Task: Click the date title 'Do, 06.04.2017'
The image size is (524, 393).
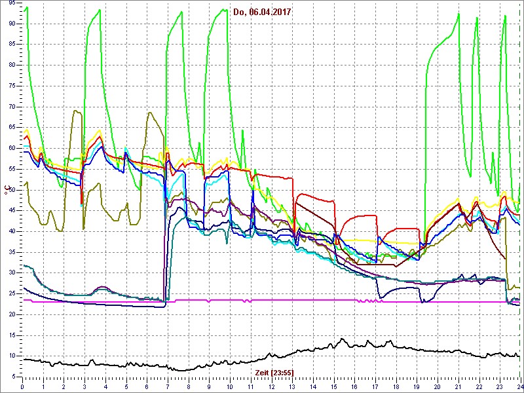Action: (x=262, y=11)
